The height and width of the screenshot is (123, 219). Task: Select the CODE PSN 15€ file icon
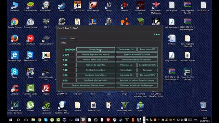[203, 7]
